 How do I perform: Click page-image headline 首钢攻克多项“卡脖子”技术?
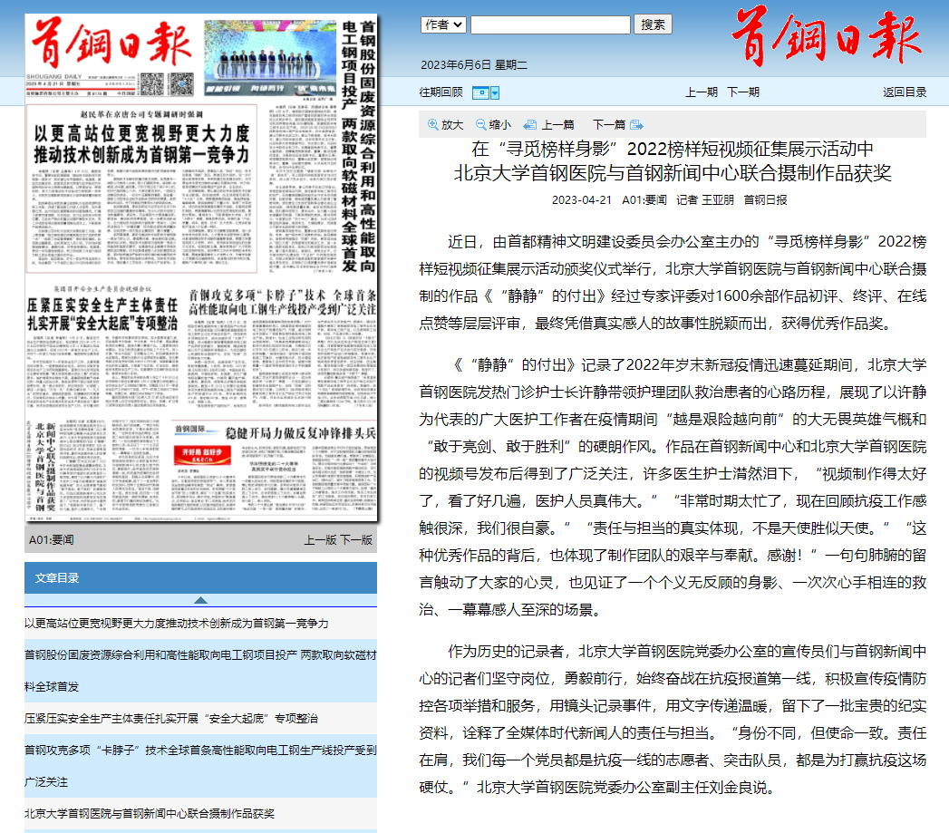(x=282, y=302)
